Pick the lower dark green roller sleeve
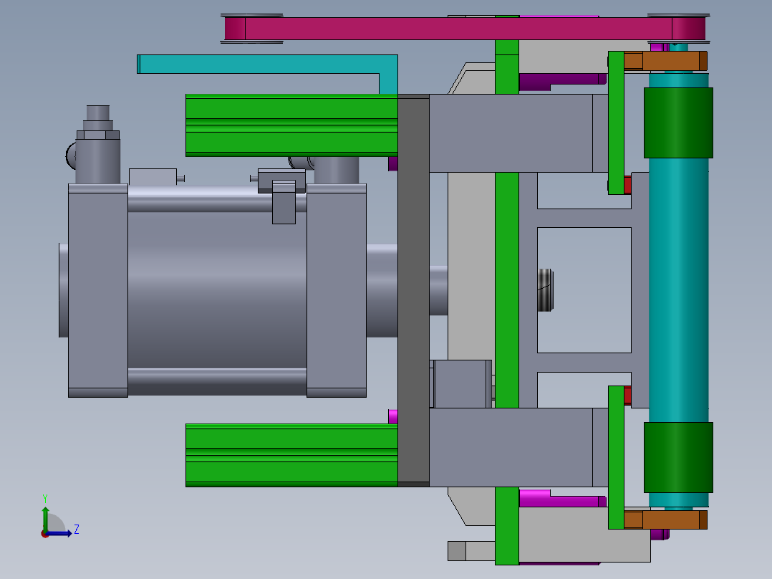Screen dimensions: 772x579 678,457
